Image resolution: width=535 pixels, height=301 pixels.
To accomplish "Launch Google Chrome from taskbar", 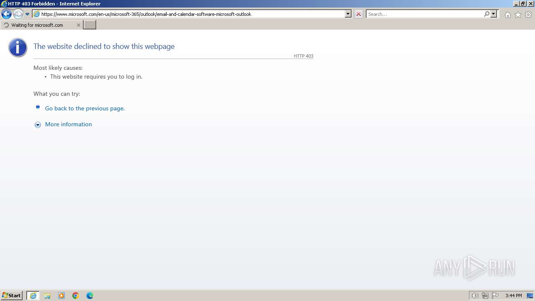I will coord(76,296).
